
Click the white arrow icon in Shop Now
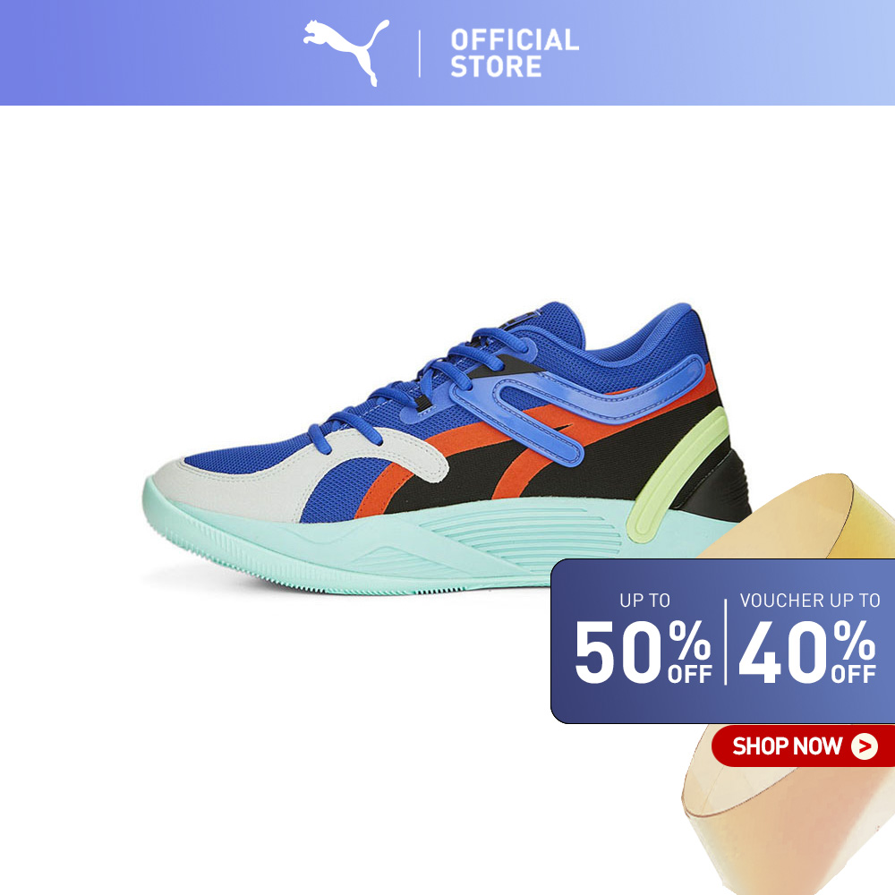click(x=865, y=746)
